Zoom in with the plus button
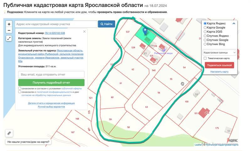Image resolution: width=251 pixels, height=151 pixels. [9, 24]
